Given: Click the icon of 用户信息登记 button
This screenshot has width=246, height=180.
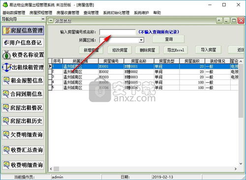Looking at the screenshot, I should [x=6, y=43].
